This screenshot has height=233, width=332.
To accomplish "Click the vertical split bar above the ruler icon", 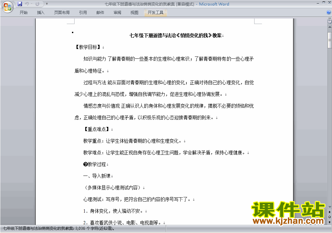I will click(x=329, y=18).
